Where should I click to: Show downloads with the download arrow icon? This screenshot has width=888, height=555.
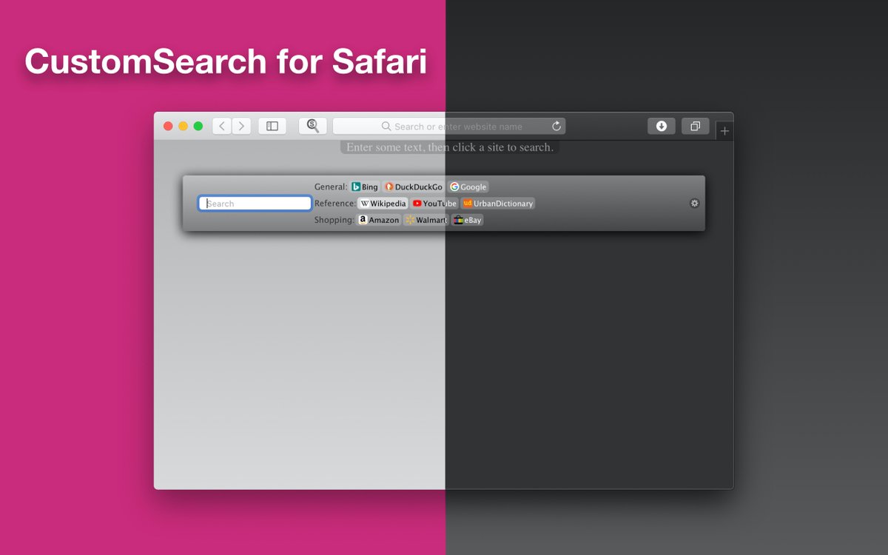pos(662,127)
